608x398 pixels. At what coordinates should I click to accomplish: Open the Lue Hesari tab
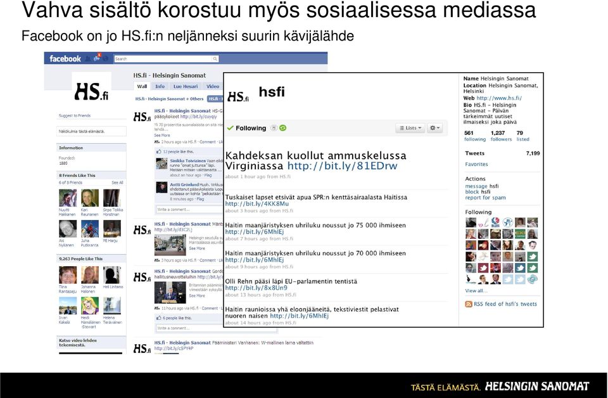186,86
